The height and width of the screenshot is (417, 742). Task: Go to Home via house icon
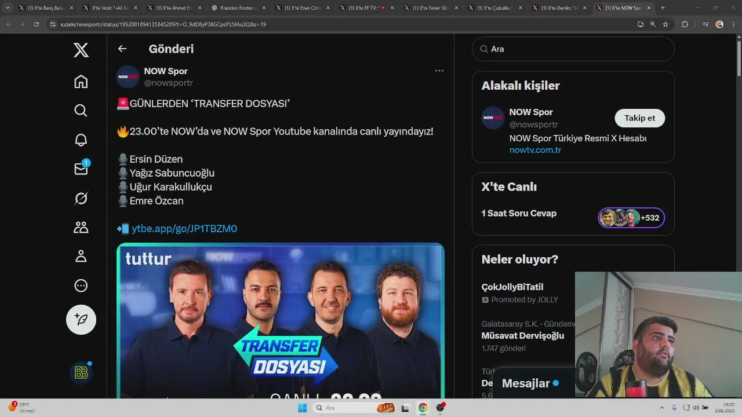[x=81, y=82]
